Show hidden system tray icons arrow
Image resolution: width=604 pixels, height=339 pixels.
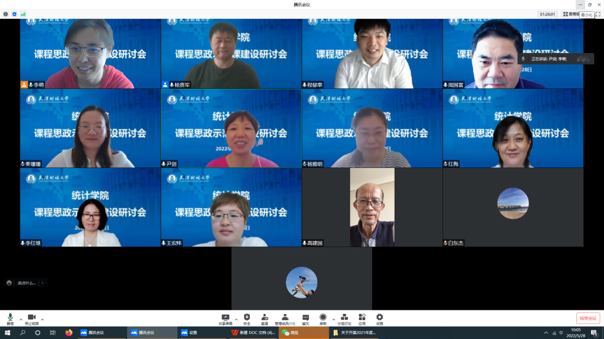(546, 333)
